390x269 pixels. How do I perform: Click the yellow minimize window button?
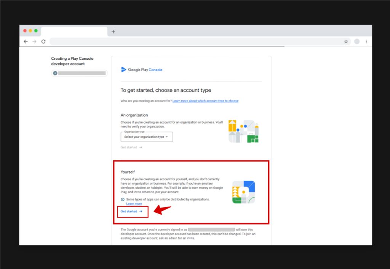click(x=30, y=30)
